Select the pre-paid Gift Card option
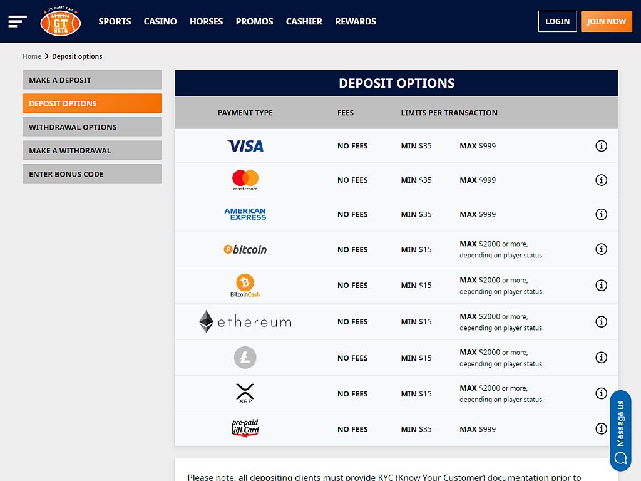 click(245, 428)
